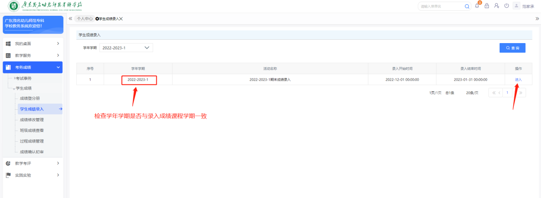The height and width of the screenshot is (198, 541).
Task: Select 成绩修改管理 in the sidebar
Action: pyautogui.click(x=32, y=120)
